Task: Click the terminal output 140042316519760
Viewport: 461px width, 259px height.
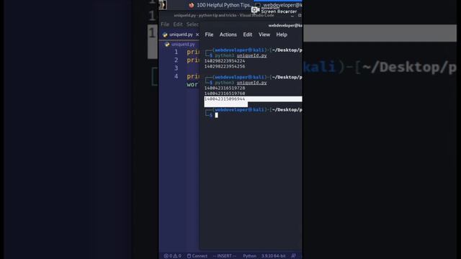Action: pos(225,94)
